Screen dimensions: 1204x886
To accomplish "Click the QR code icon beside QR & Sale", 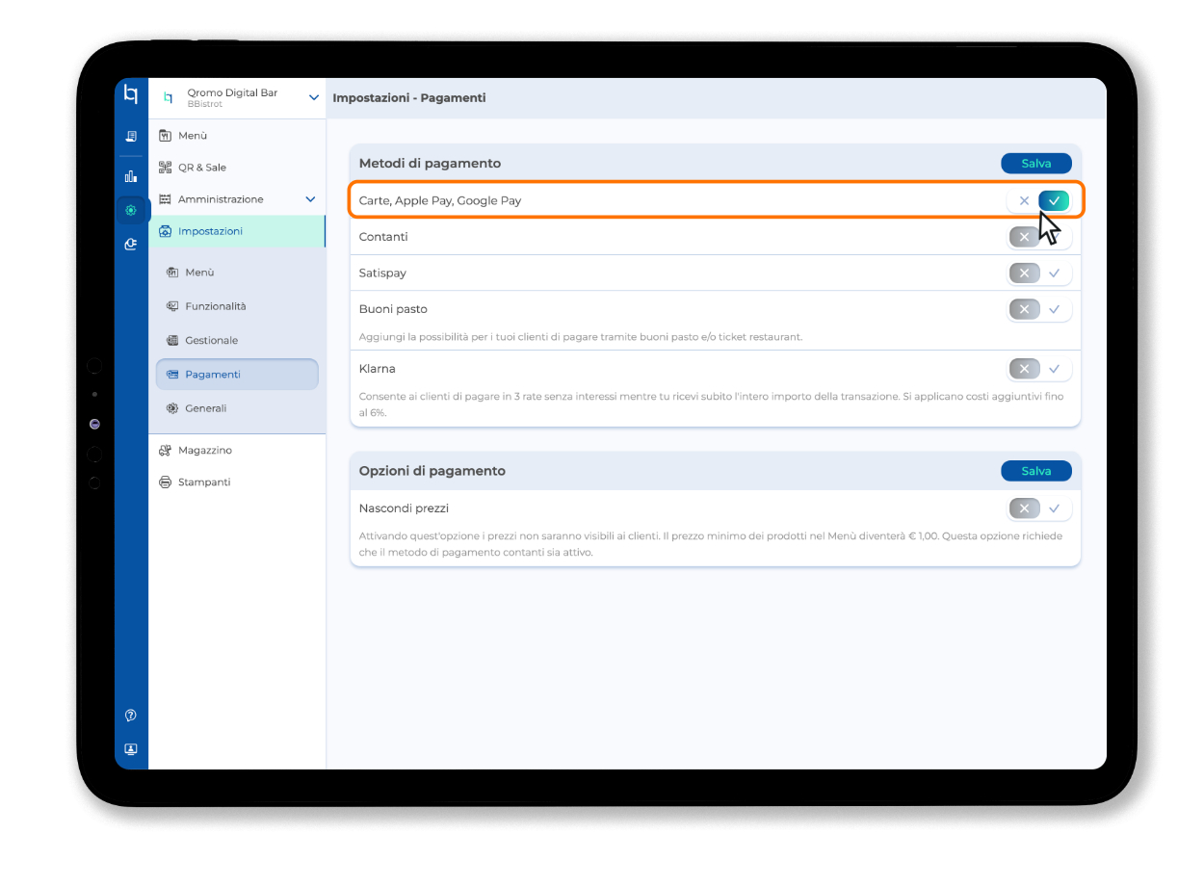I will click(x=166, y=168).
